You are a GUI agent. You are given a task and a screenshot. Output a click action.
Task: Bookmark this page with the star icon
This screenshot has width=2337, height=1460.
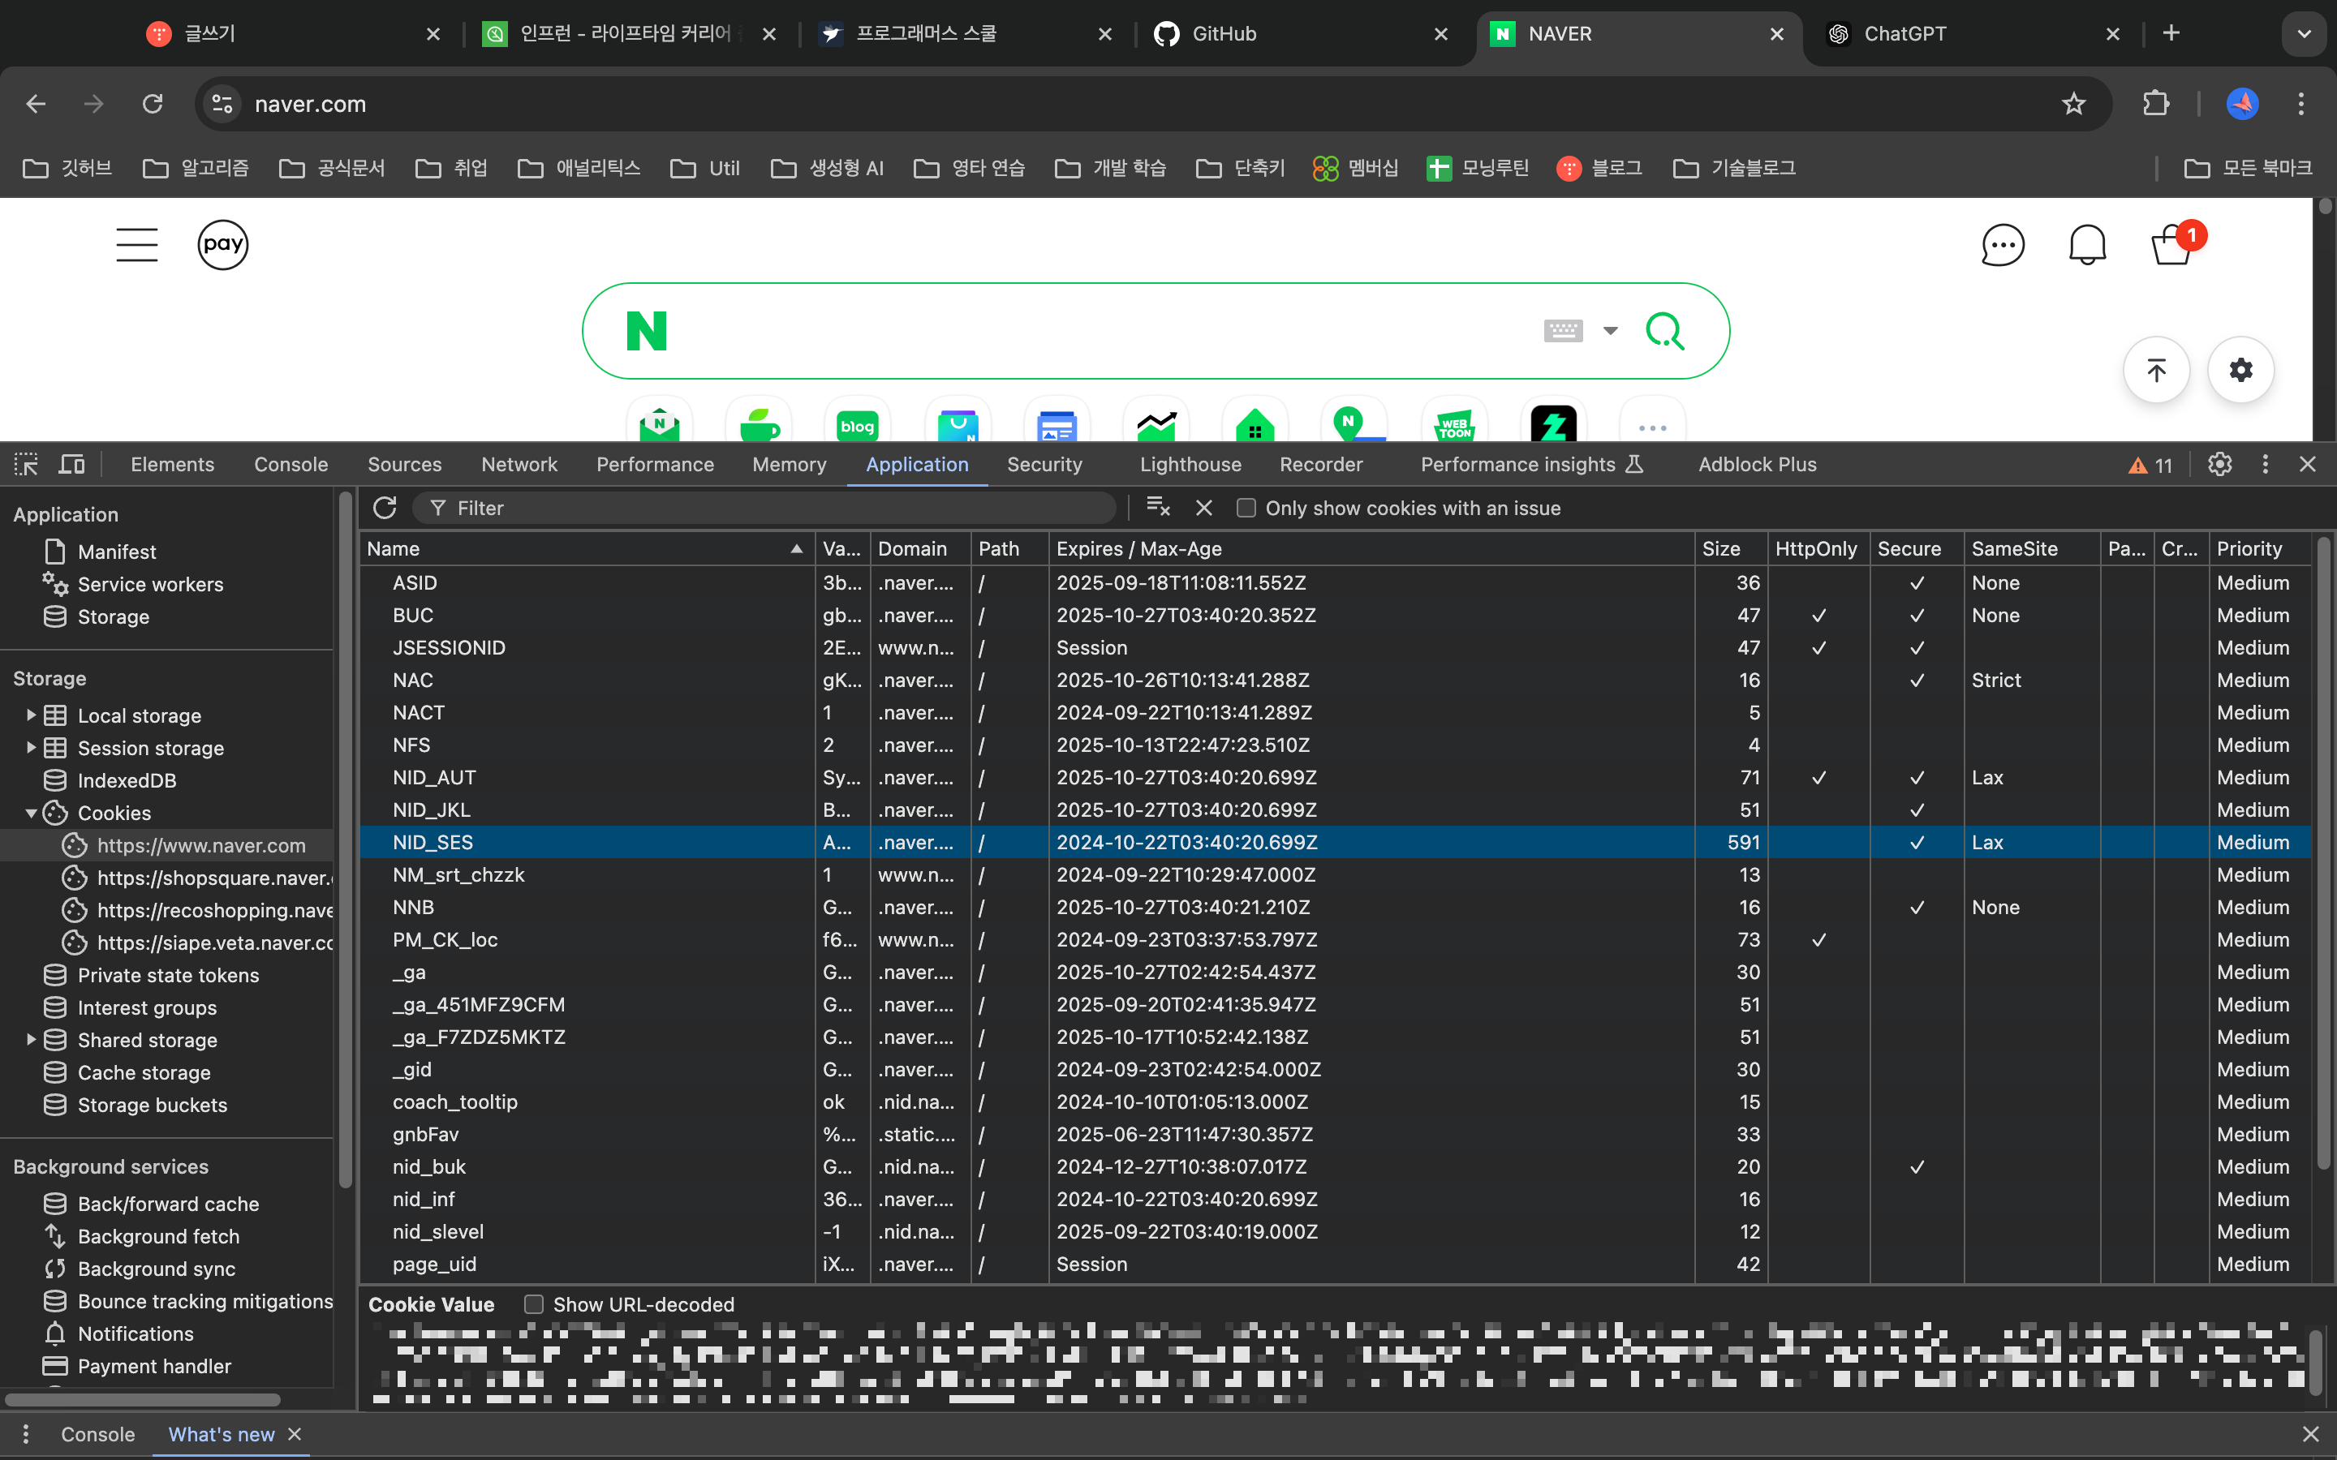(x=2073, y=103)
